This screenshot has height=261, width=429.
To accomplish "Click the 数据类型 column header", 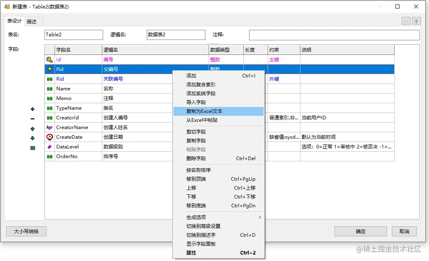I will 226,50.
